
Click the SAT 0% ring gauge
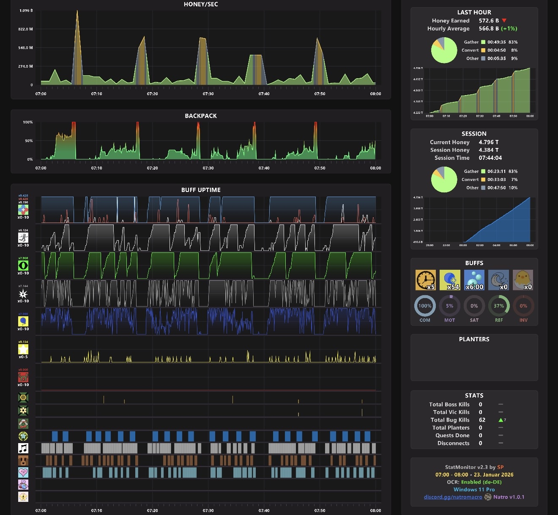pos(474,306)
